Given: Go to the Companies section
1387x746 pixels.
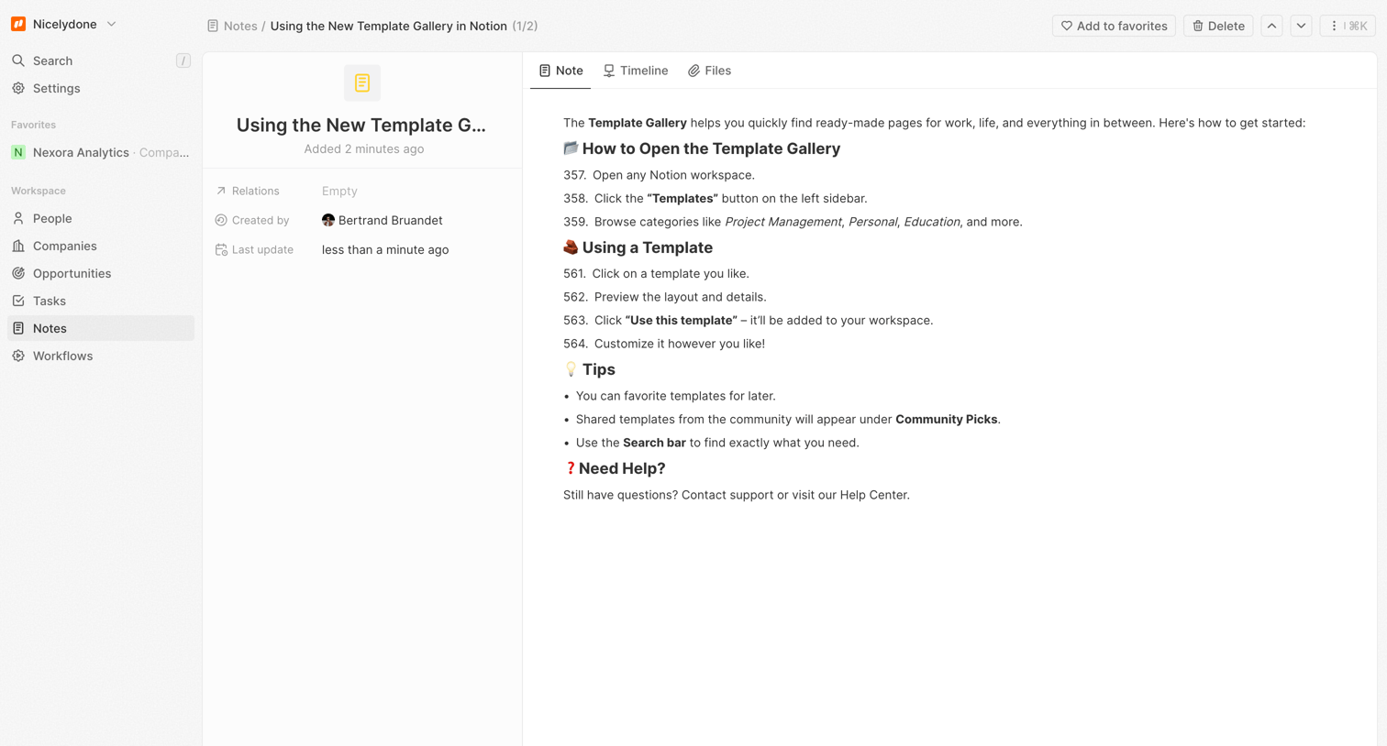Looking at the screenshot, I should click(101, 246).
